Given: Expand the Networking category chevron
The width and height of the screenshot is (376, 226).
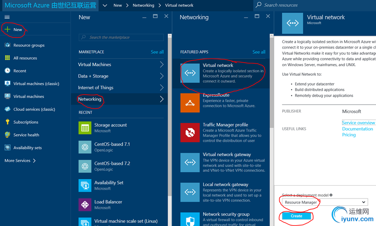Looking at the screenshot, I should [162, 99].
